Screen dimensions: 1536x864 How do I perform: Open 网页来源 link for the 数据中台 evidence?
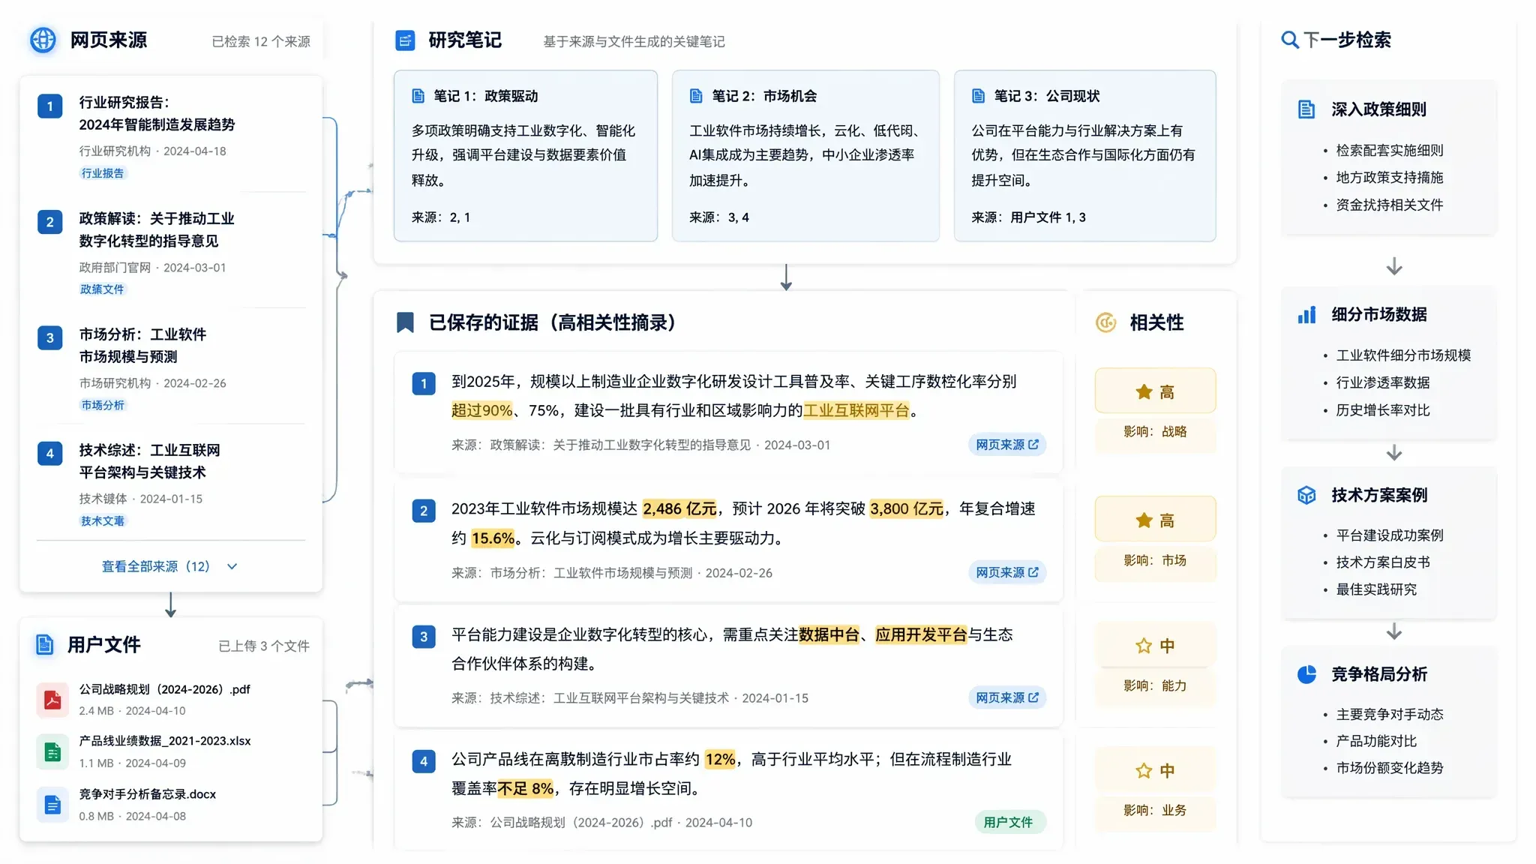(x=1006, y=697)
